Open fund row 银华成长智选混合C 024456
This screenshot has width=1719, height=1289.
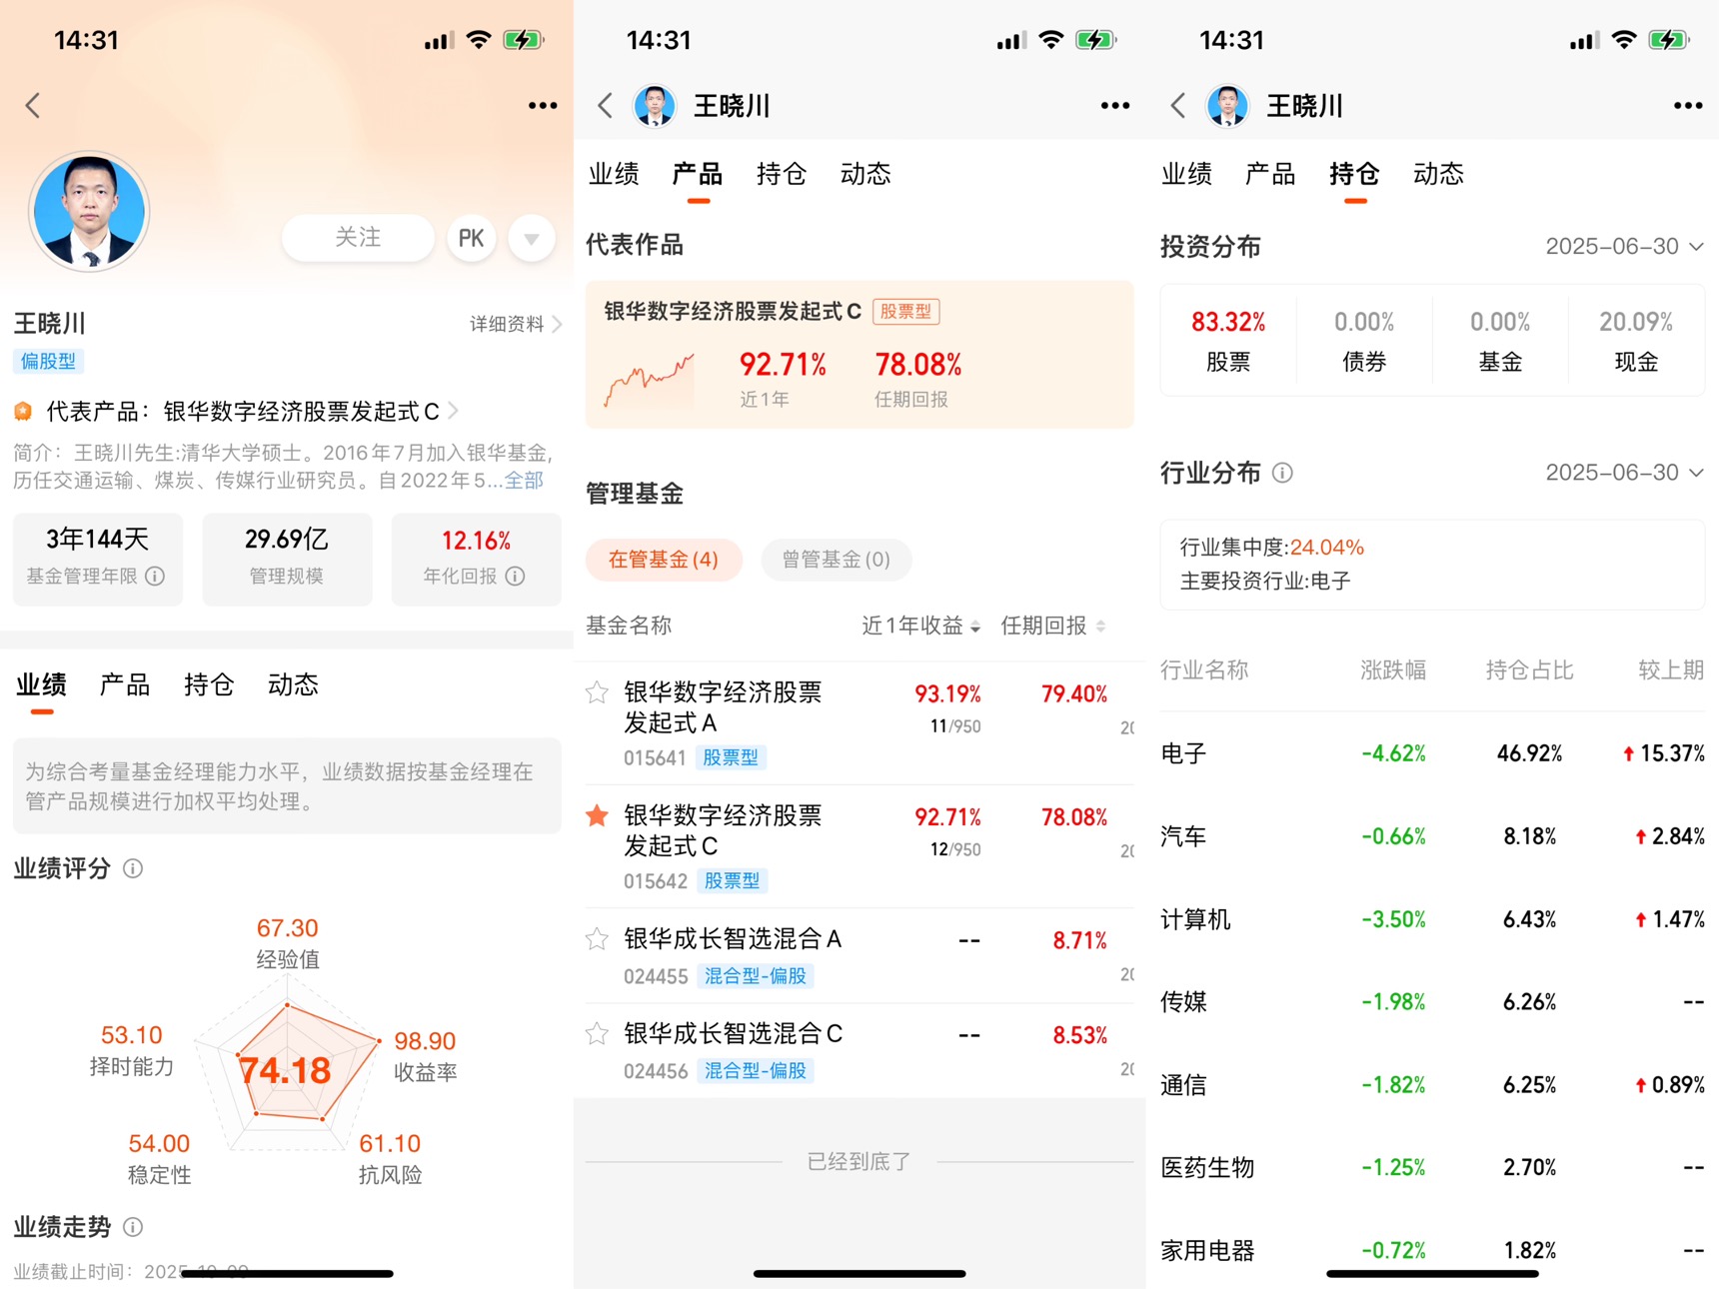tap(859, 1050)
